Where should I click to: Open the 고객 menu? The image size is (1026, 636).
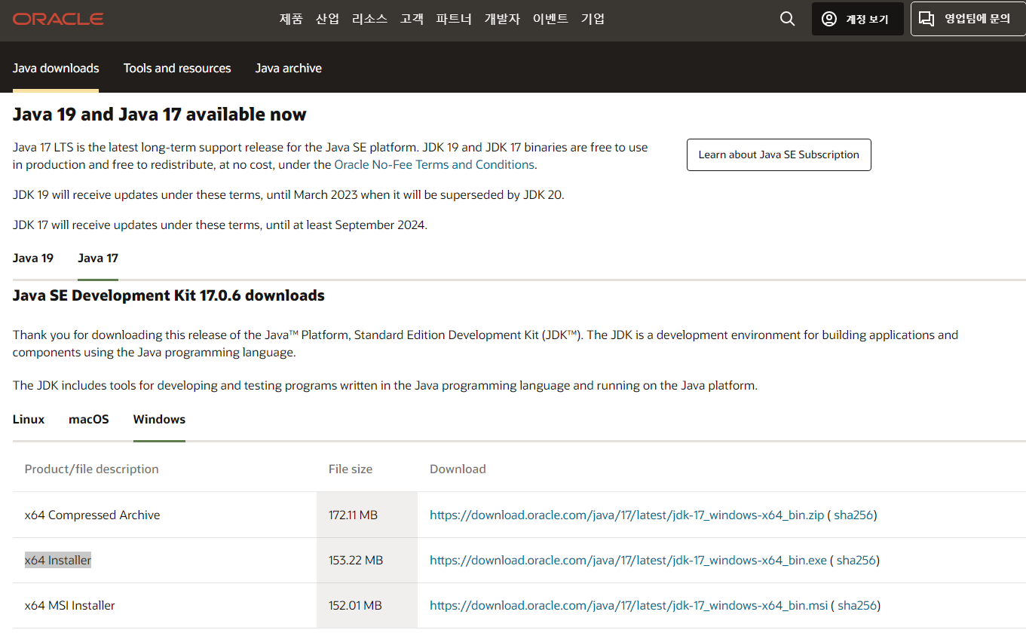[412, 19]
